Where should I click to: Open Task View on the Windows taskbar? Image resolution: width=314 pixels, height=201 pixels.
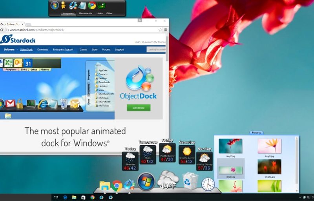click(x=56, y=197)
